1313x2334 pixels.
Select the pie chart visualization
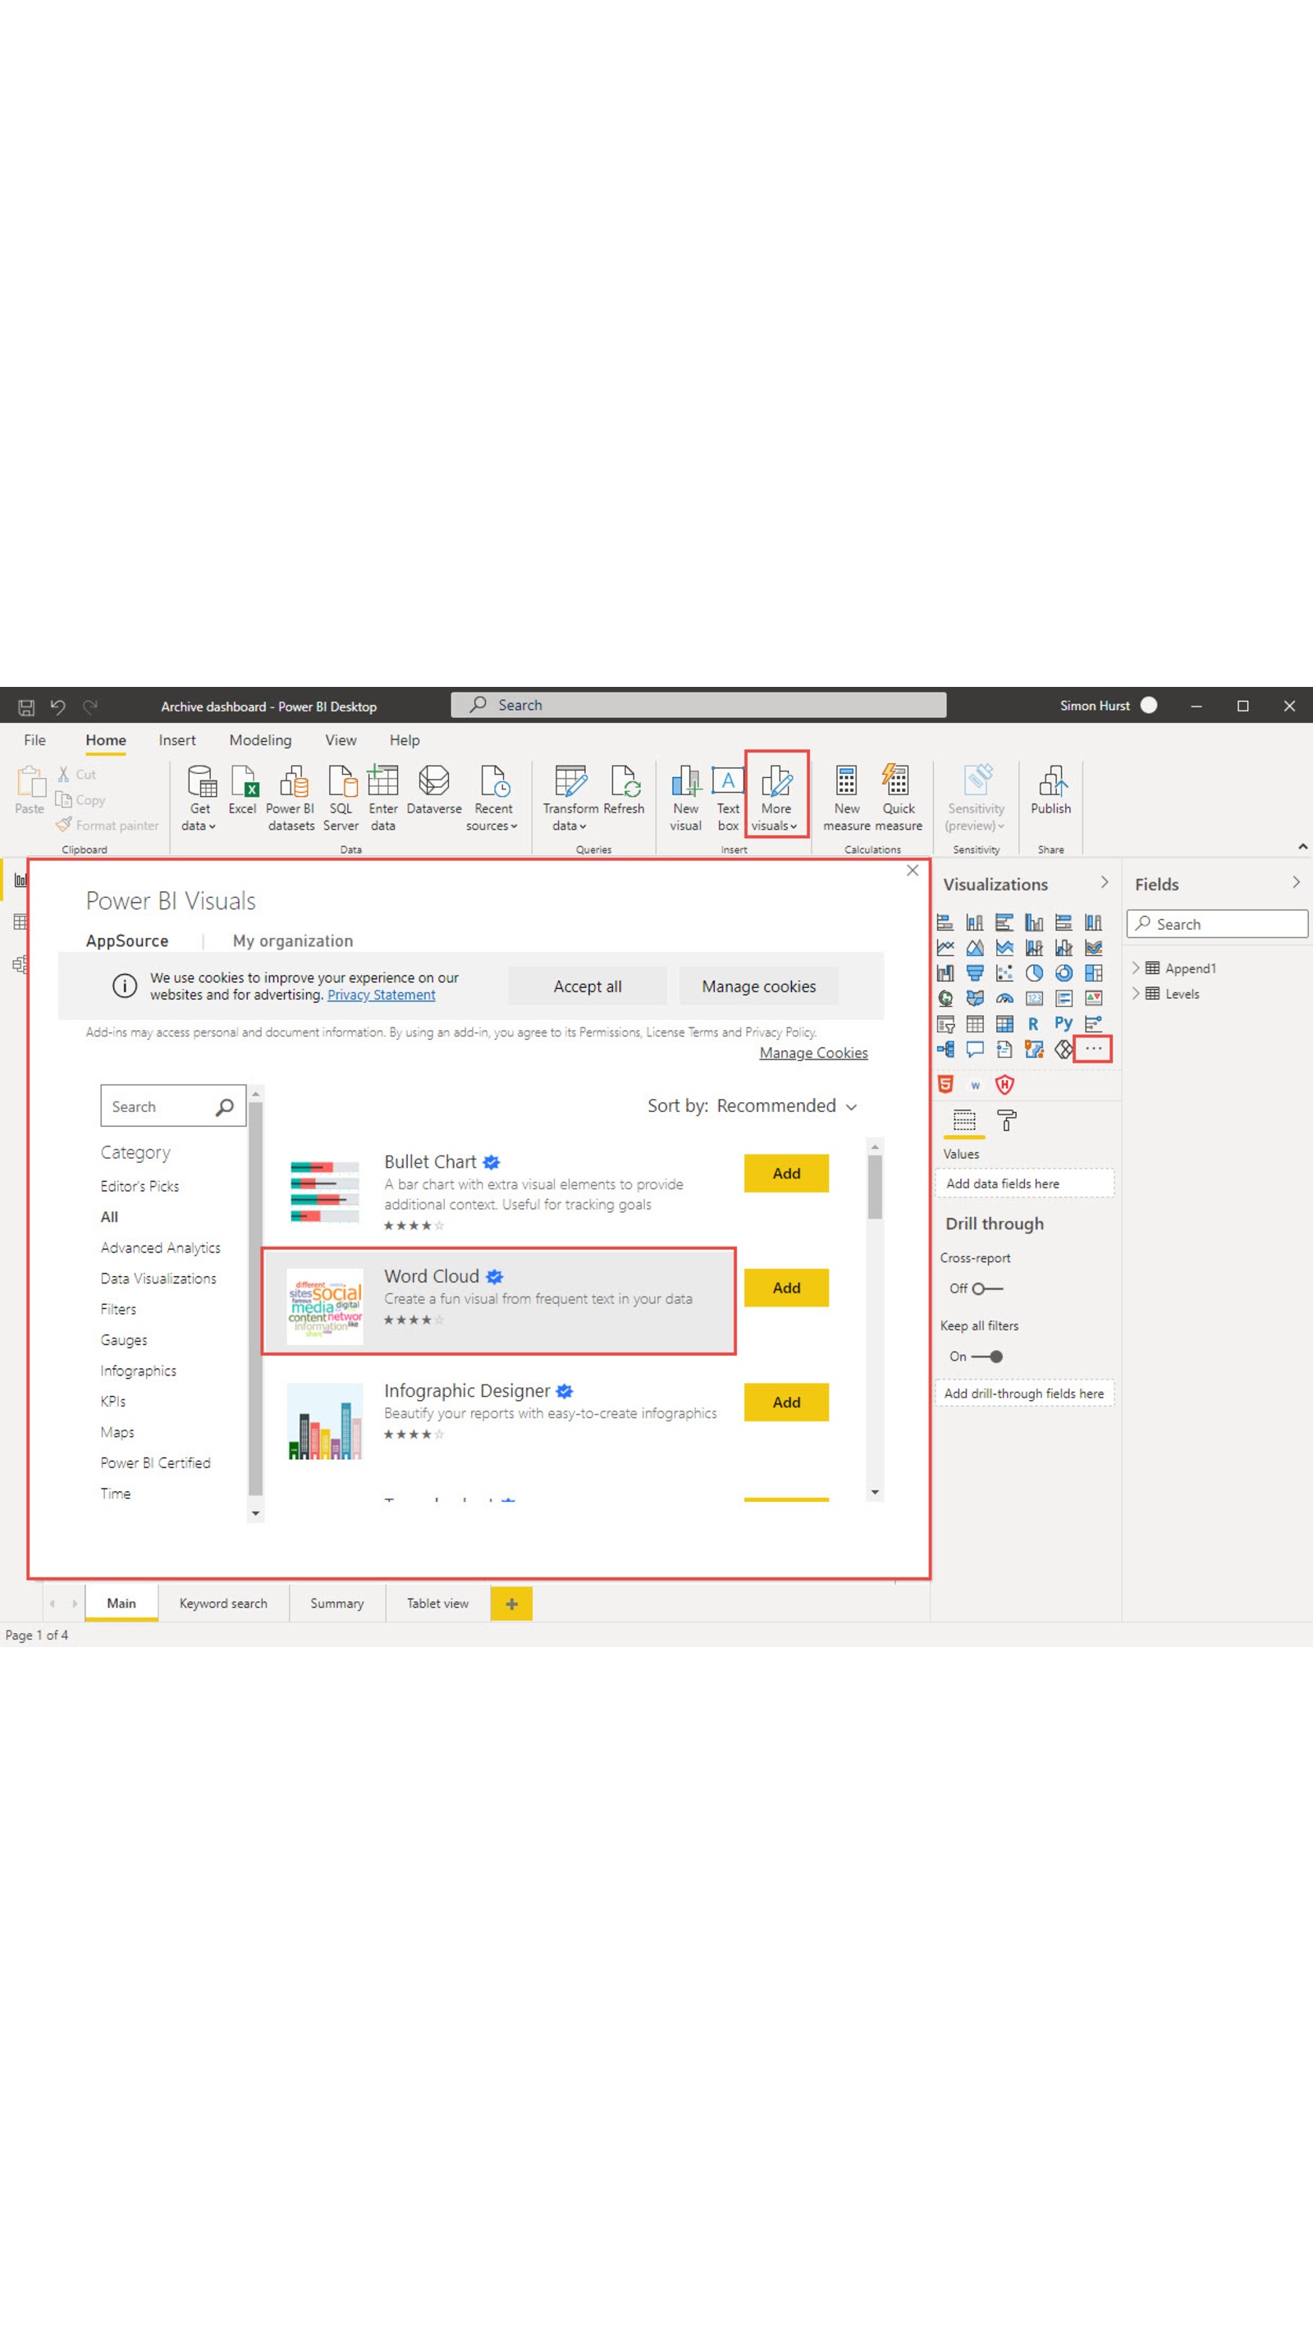1034,973
